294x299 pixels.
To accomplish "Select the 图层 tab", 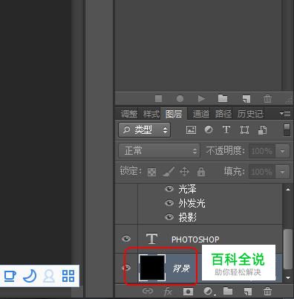I will 174,114.
